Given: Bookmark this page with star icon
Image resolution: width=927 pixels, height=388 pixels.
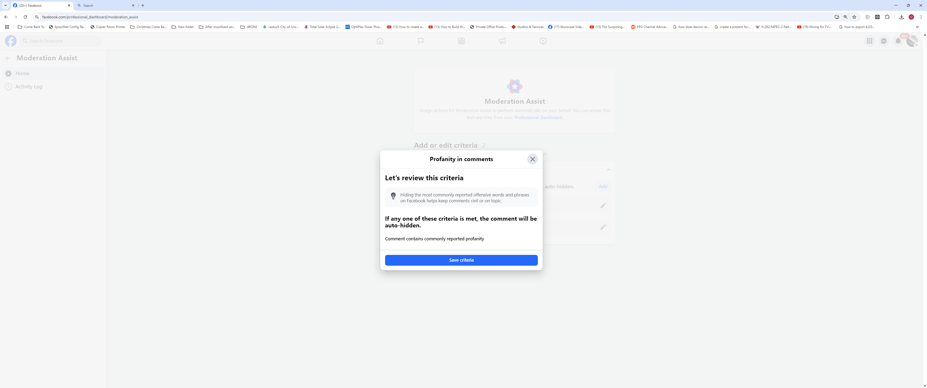Looking at the screenshot, I should point(854,17).
